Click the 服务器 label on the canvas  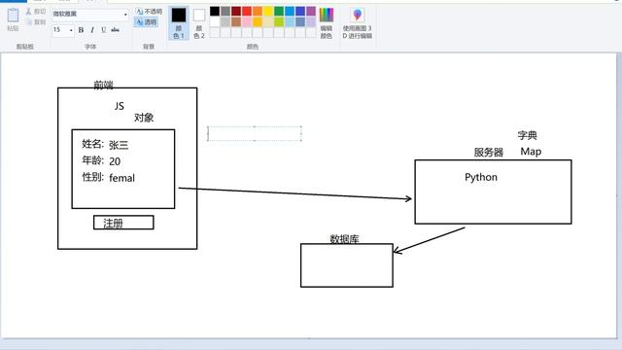click(488, 153)
